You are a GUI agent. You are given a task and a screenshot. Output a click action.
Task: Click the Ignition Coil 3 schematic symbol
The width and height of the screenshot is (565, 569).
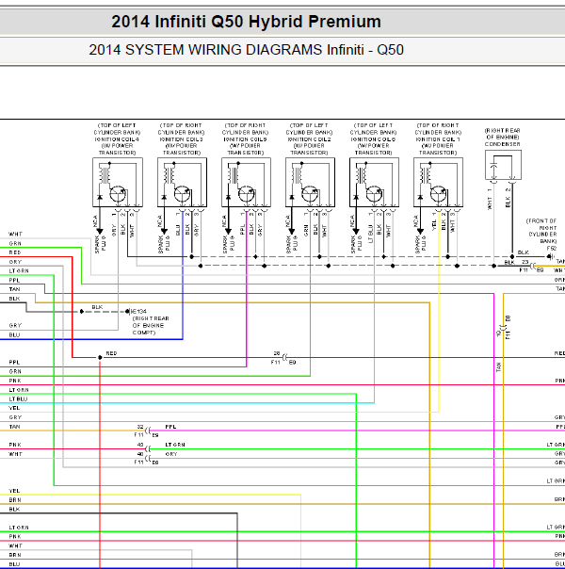point(182,182)
